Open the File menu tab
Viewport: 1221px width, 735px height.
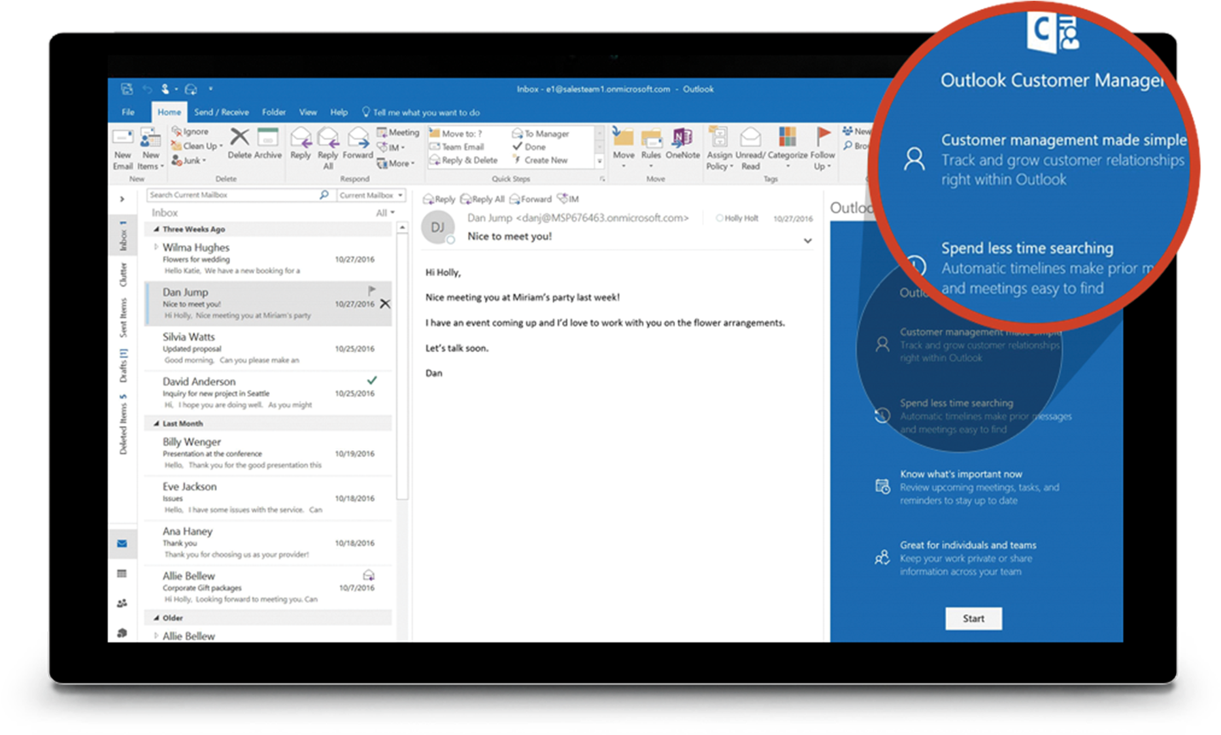[128, 112]
